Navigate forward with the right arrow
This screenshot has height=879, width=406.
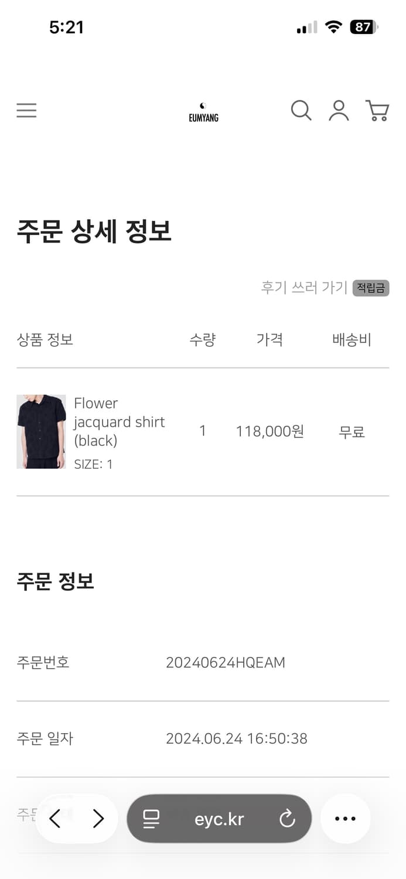click(97, 819)
